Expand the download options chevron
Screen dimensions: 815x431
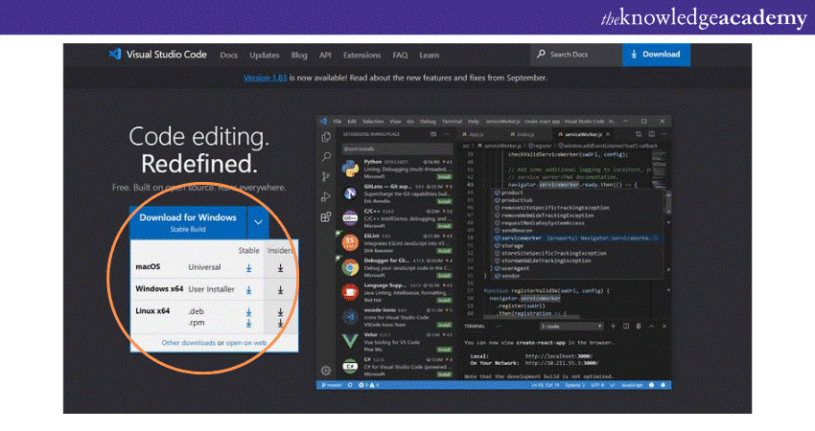pyautogui.click(x=258, y=222)
